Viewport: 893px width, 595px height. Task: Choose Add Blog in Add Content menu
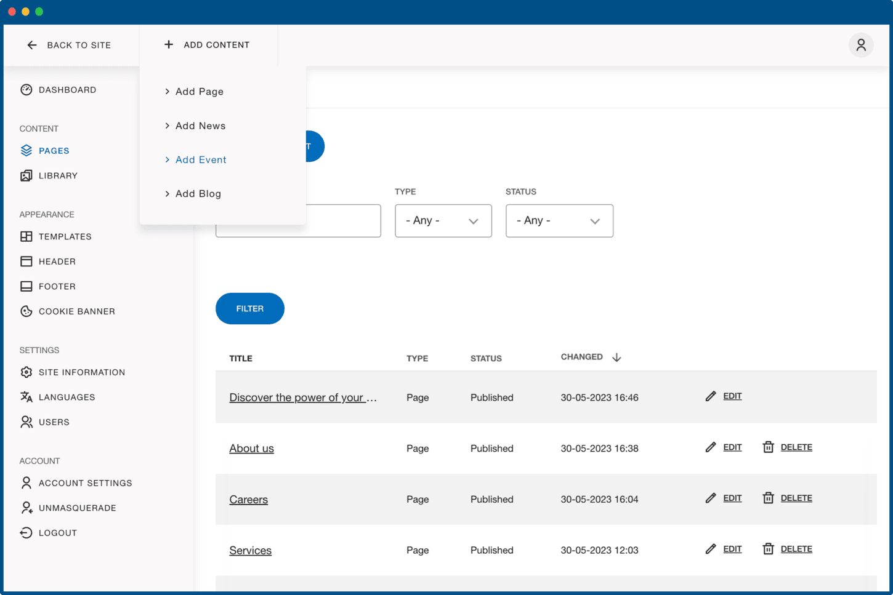[x=198, y=194]
